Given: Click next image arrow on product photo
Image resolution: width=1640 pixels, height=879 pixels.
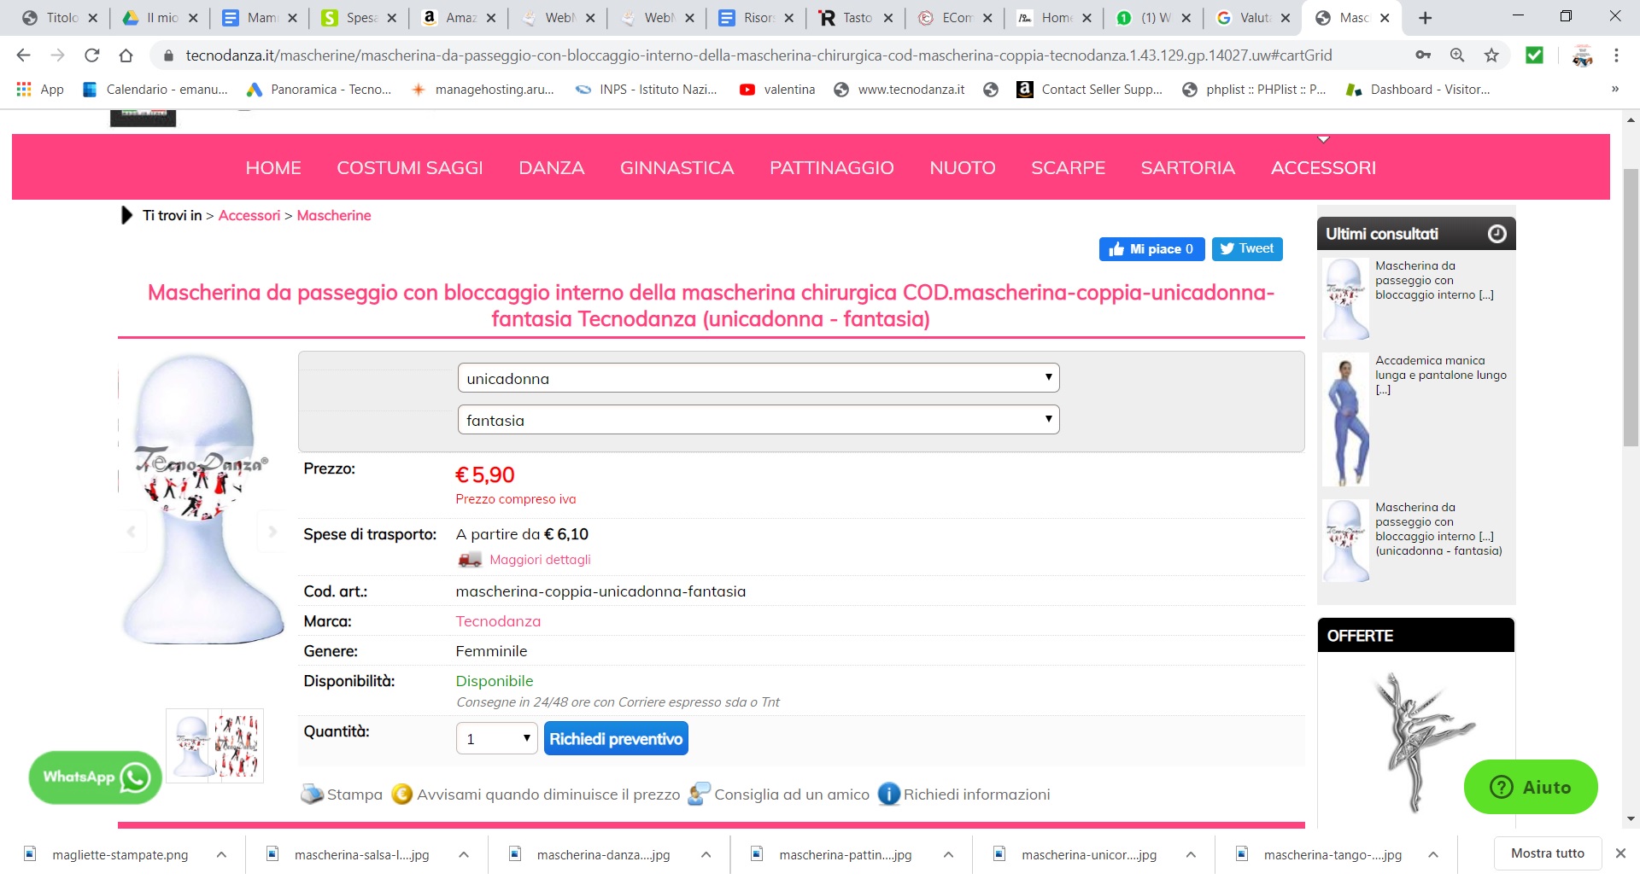Looking at the screenshot, I should coord(272,532).
